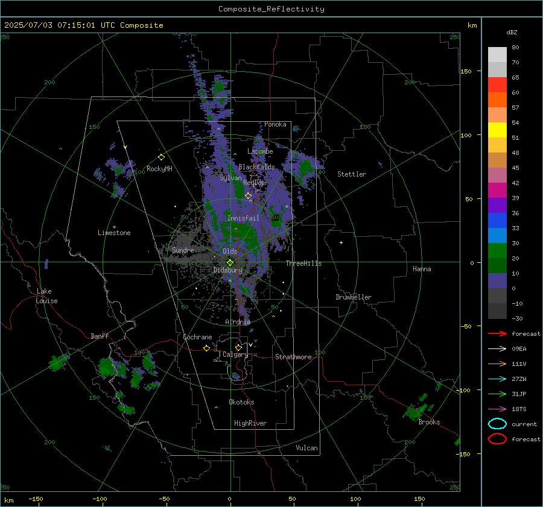The width and height of the screenshot is (543, 507).
Task: Select the Cochrane label
Action: 197,337
